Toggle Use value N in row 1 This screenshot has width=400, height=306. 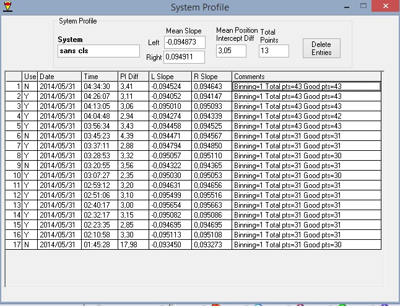point(30,87)
